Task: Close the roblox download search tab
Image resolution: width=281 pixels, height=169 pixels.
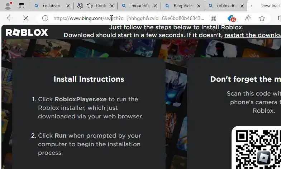Action: click(x=242, y=6)
